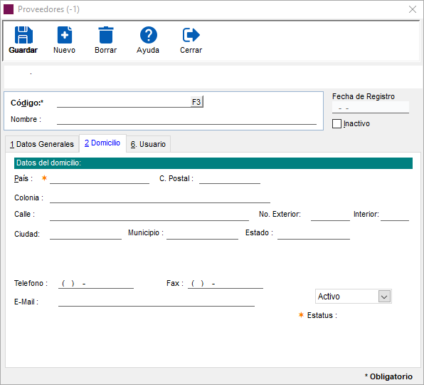Image resolution: width=424 pixels, height=385 pixels.
Task: Click the País input field
Action: [x=100, y=179]
